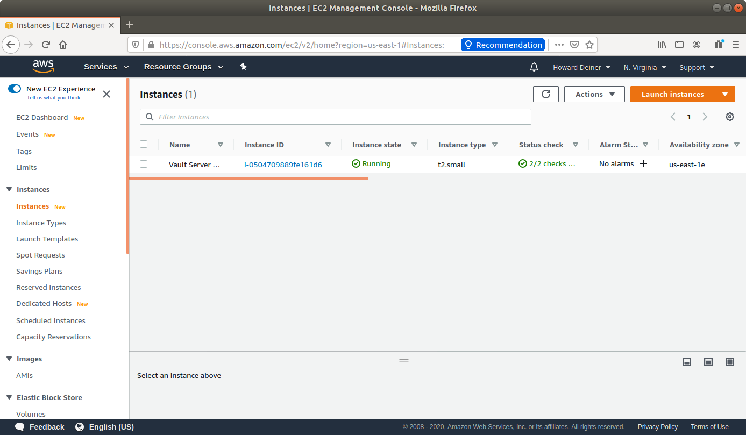Set details panel to half-height view
746x435 pixels.
pos(708,362)
